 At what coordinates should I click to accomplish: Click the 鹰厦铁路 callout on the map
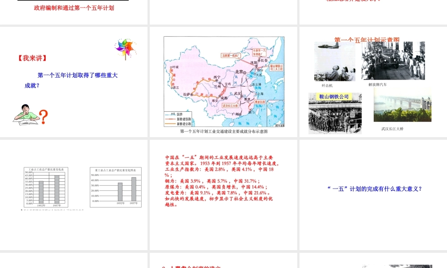tap(259, 102)
